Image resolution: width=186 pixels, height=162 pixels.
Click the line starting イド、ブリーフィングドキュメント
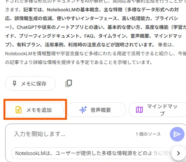pos(94,36)
